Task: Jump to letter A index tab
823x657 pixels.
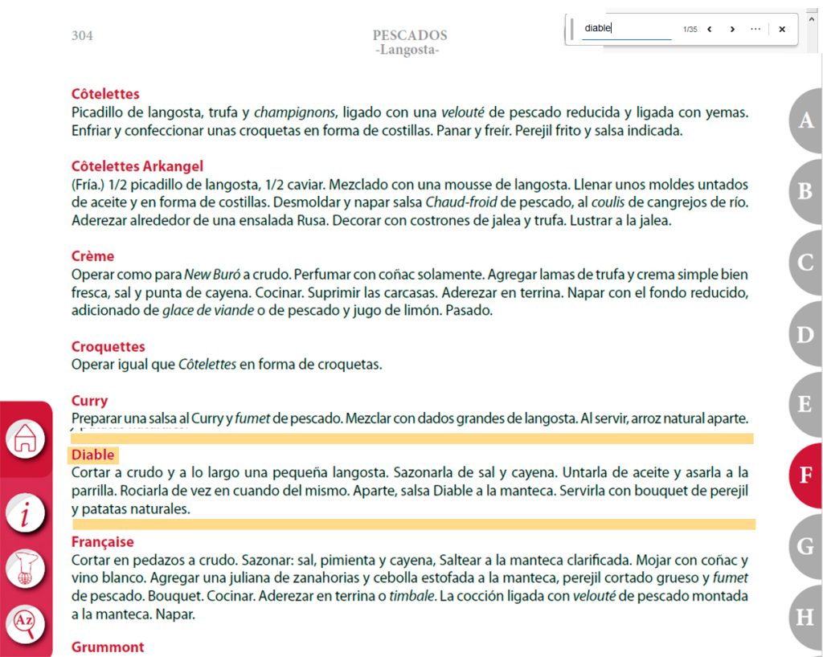Action: (x=805, y=120)
